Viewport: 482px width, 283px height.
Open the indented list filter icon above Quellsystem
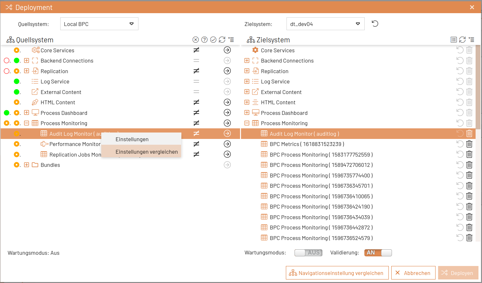(231, 39)
